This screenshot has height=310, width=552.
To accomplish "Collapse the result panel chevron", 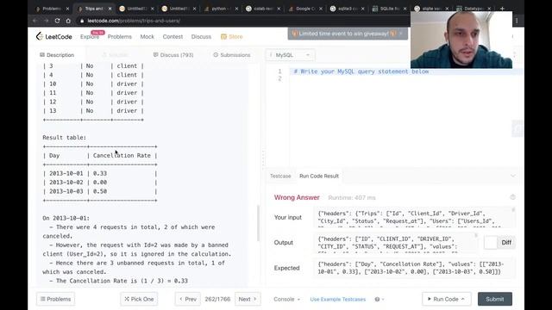I will 512,176.
